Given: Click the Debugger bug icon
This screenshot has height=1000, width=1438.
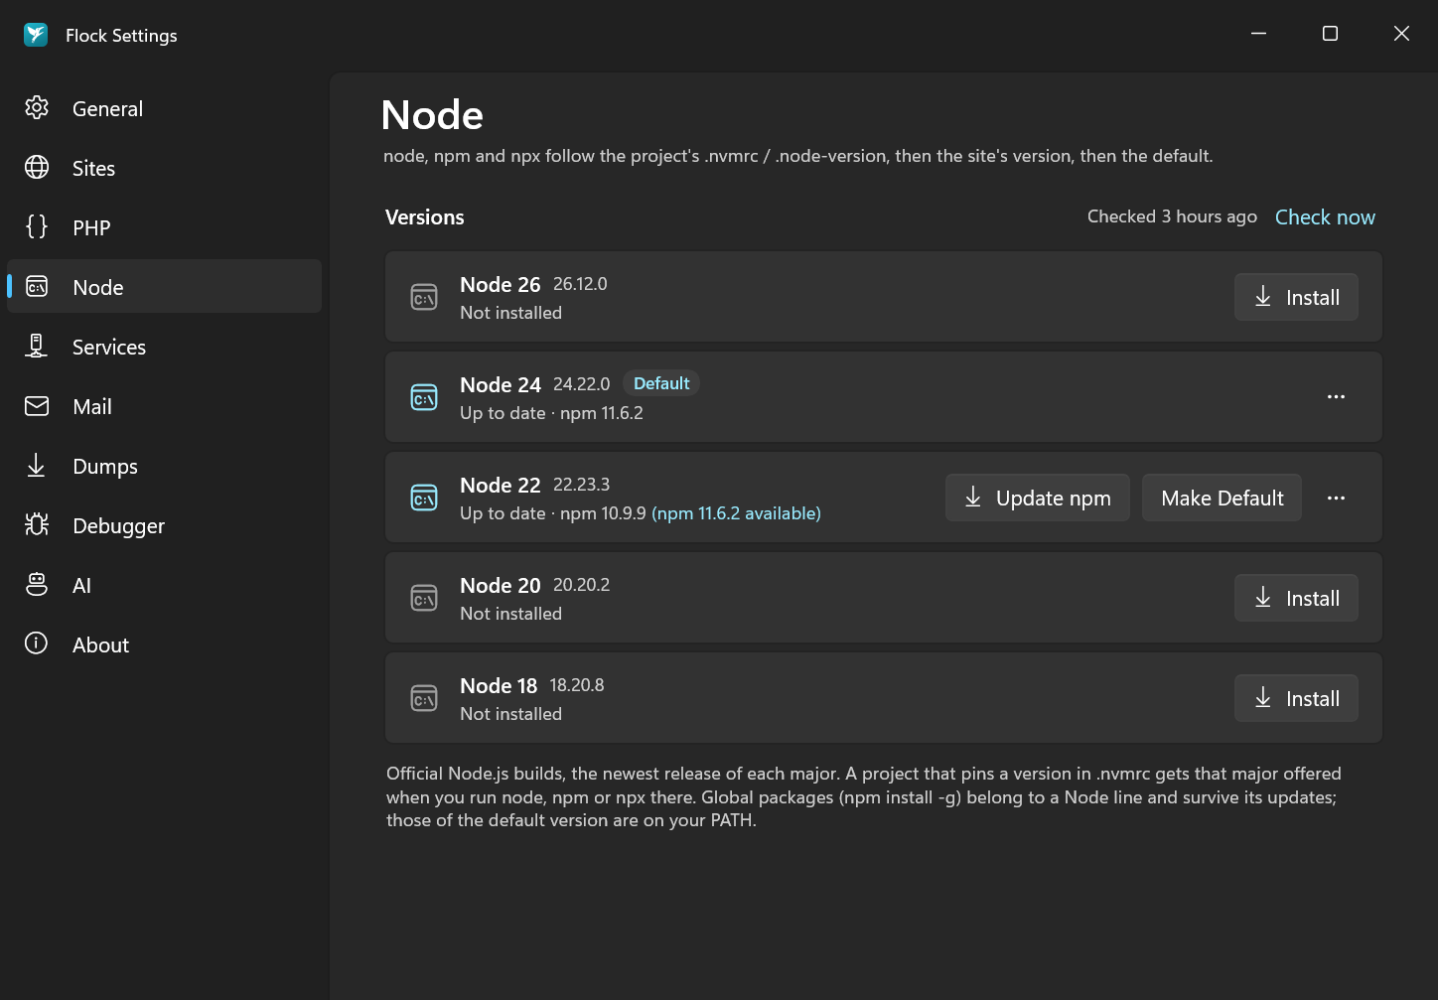Looking at the screenshot, I should tap(37, 524).
